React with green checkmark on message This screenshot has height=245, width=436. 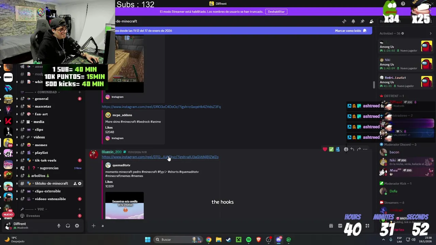[x=331, y=149]
